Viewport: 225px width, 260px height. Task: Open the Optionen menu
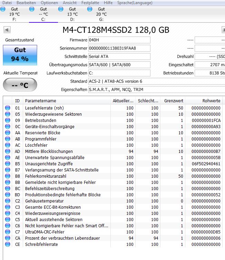click(x=49, y=3)
